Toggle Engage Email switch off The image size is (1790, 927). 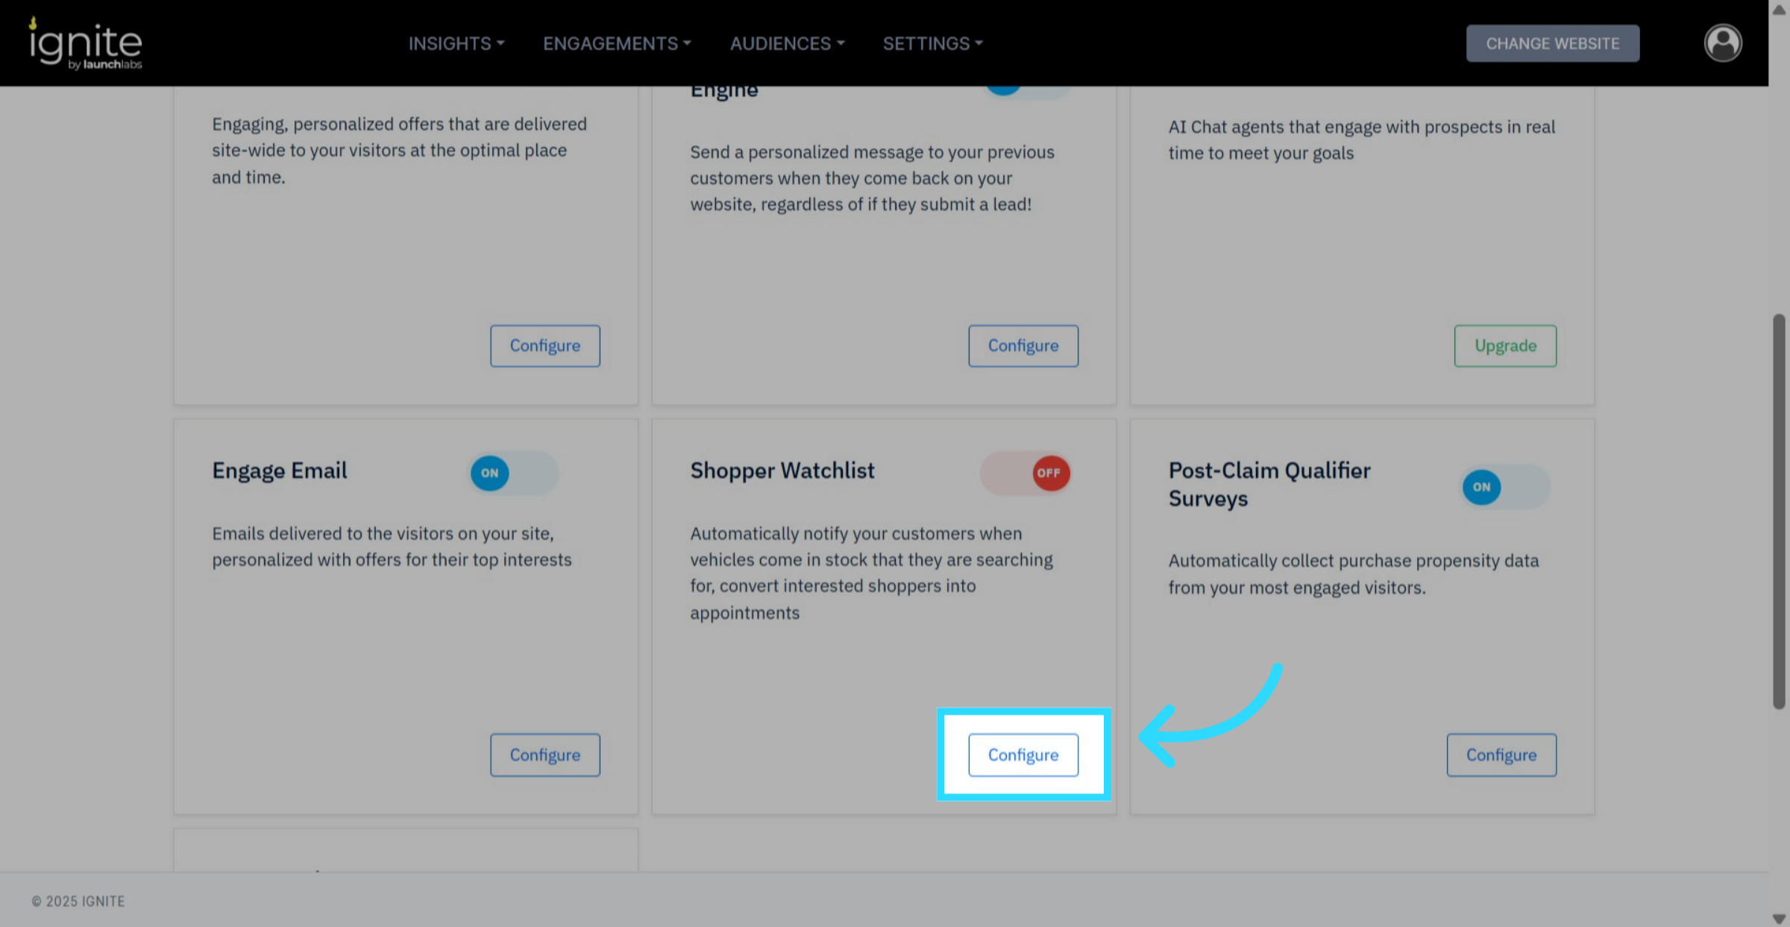[x=513, y=473]
